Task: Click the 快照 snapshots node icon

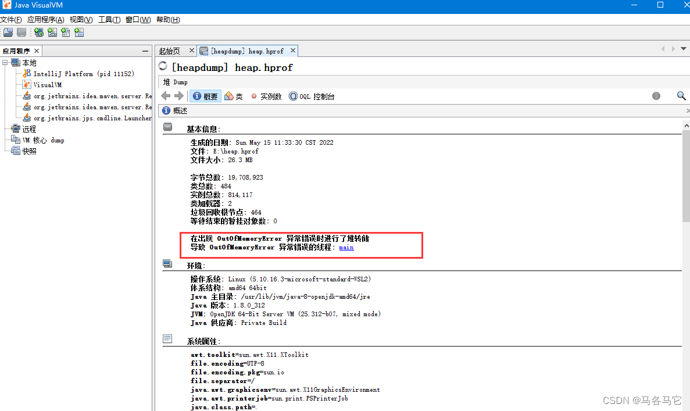Action: coord(16,151)
